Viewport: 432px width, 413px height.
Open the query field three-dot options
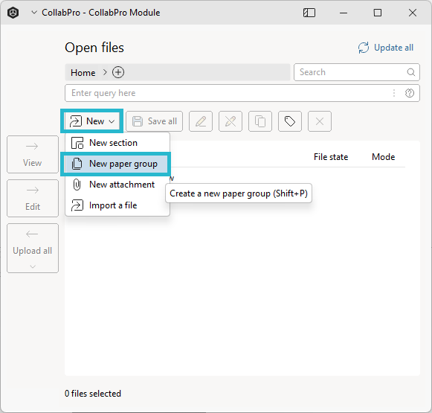[x=394, y=93]
